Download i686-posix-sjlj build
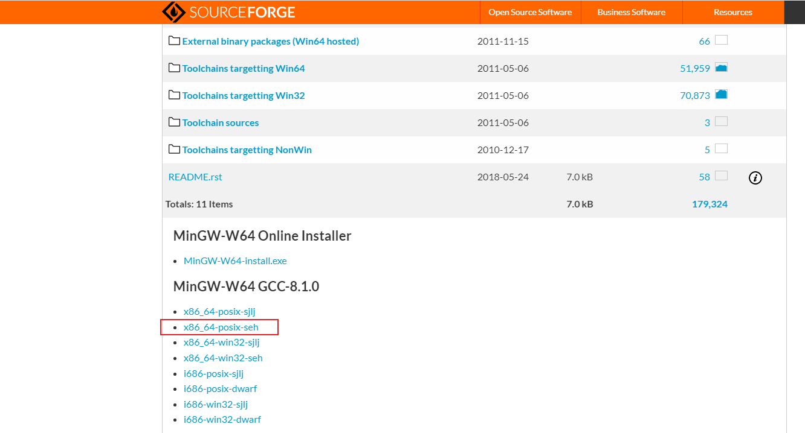The height and width of the screenshot is (433, 805). 213,373
